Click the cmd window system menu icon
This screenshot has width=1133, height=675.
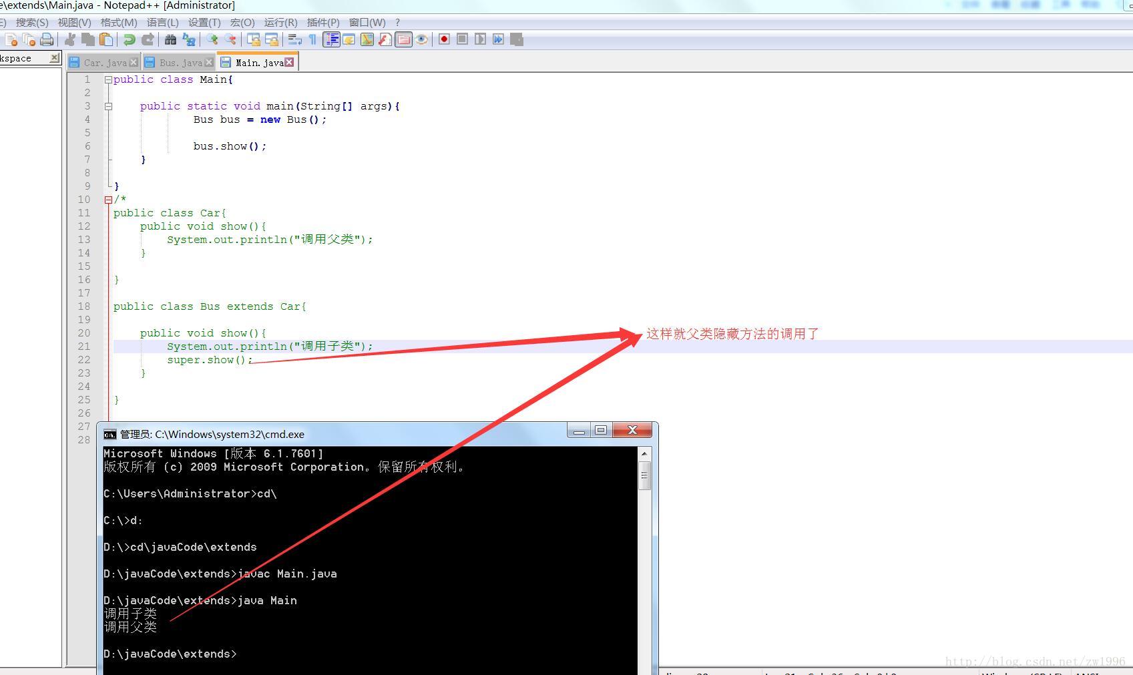click(109, 434)
